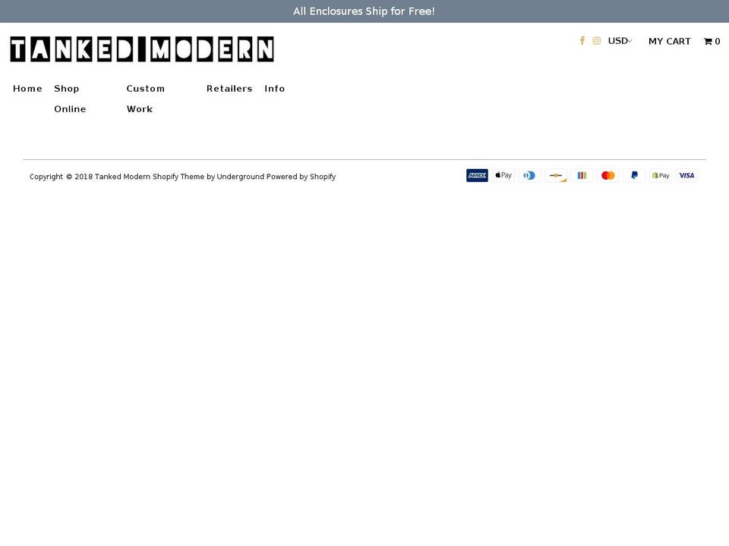Click the Apple Pay payment icon

pos(503,175)
